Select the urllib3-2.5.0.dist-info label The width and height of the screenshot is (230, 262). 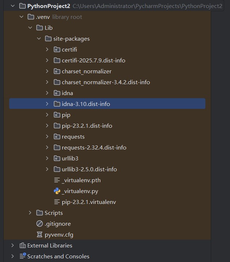89,169
